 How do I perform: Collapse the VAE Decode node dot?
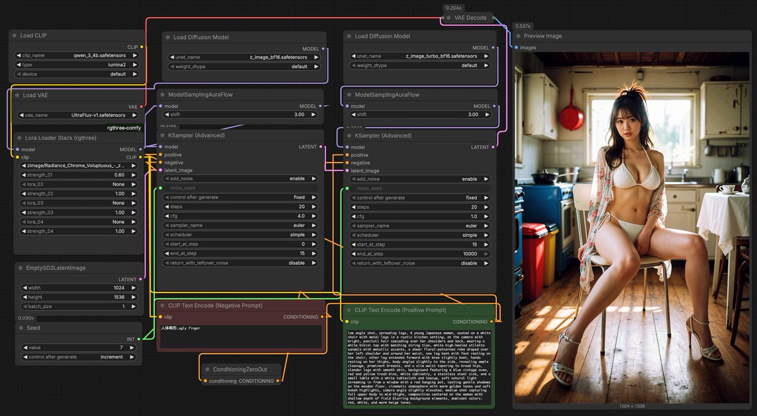[449, 18]
